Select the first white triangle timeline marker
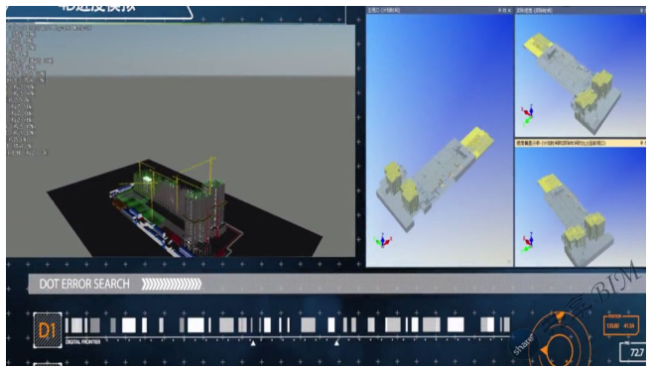The width and height of the screenshot is (653, 368). pyautogui.click(x=253, y=343)
